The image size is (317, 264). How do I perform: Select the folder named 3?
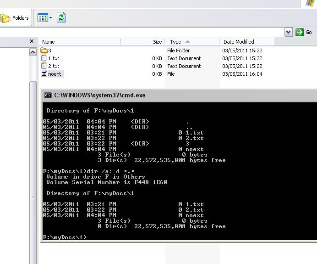[44, 51]
